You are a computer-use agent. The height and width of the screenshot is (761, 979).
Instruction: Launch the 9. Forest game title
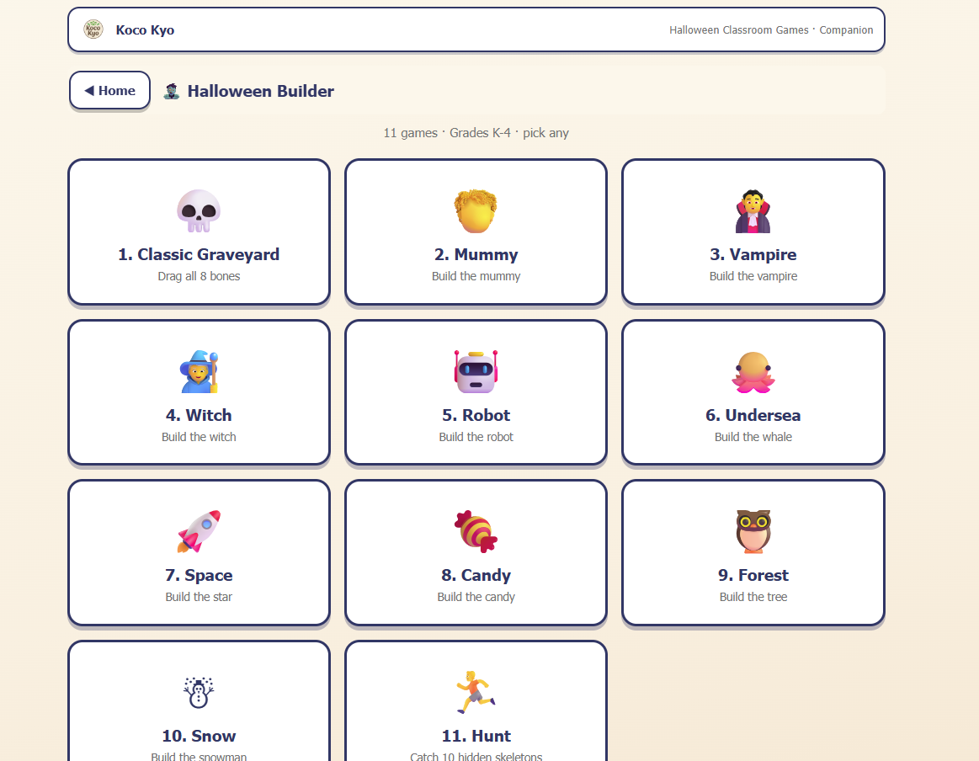pos(753,575)
